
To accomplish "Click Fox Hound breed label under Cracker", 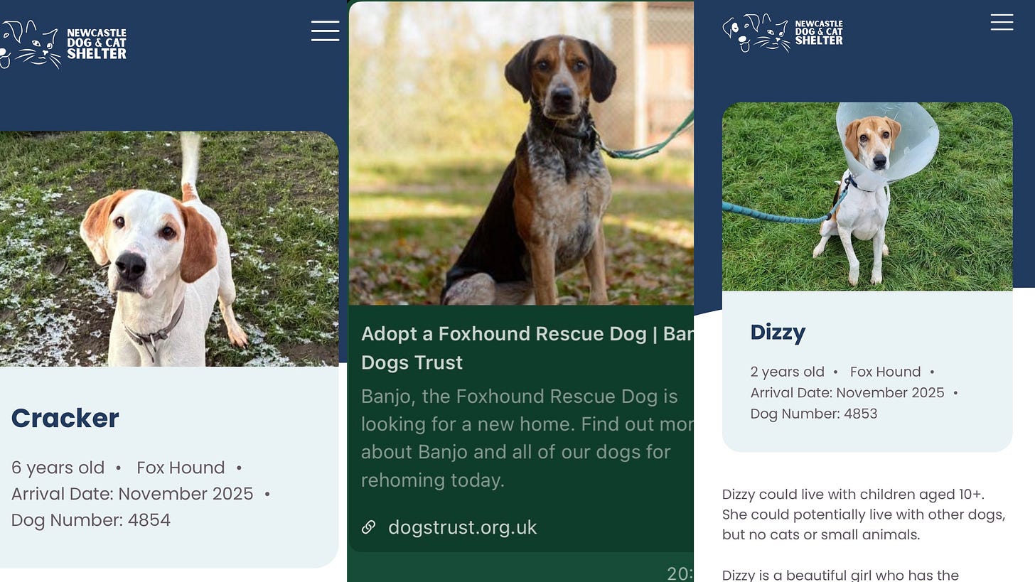I will click(181, 468).
